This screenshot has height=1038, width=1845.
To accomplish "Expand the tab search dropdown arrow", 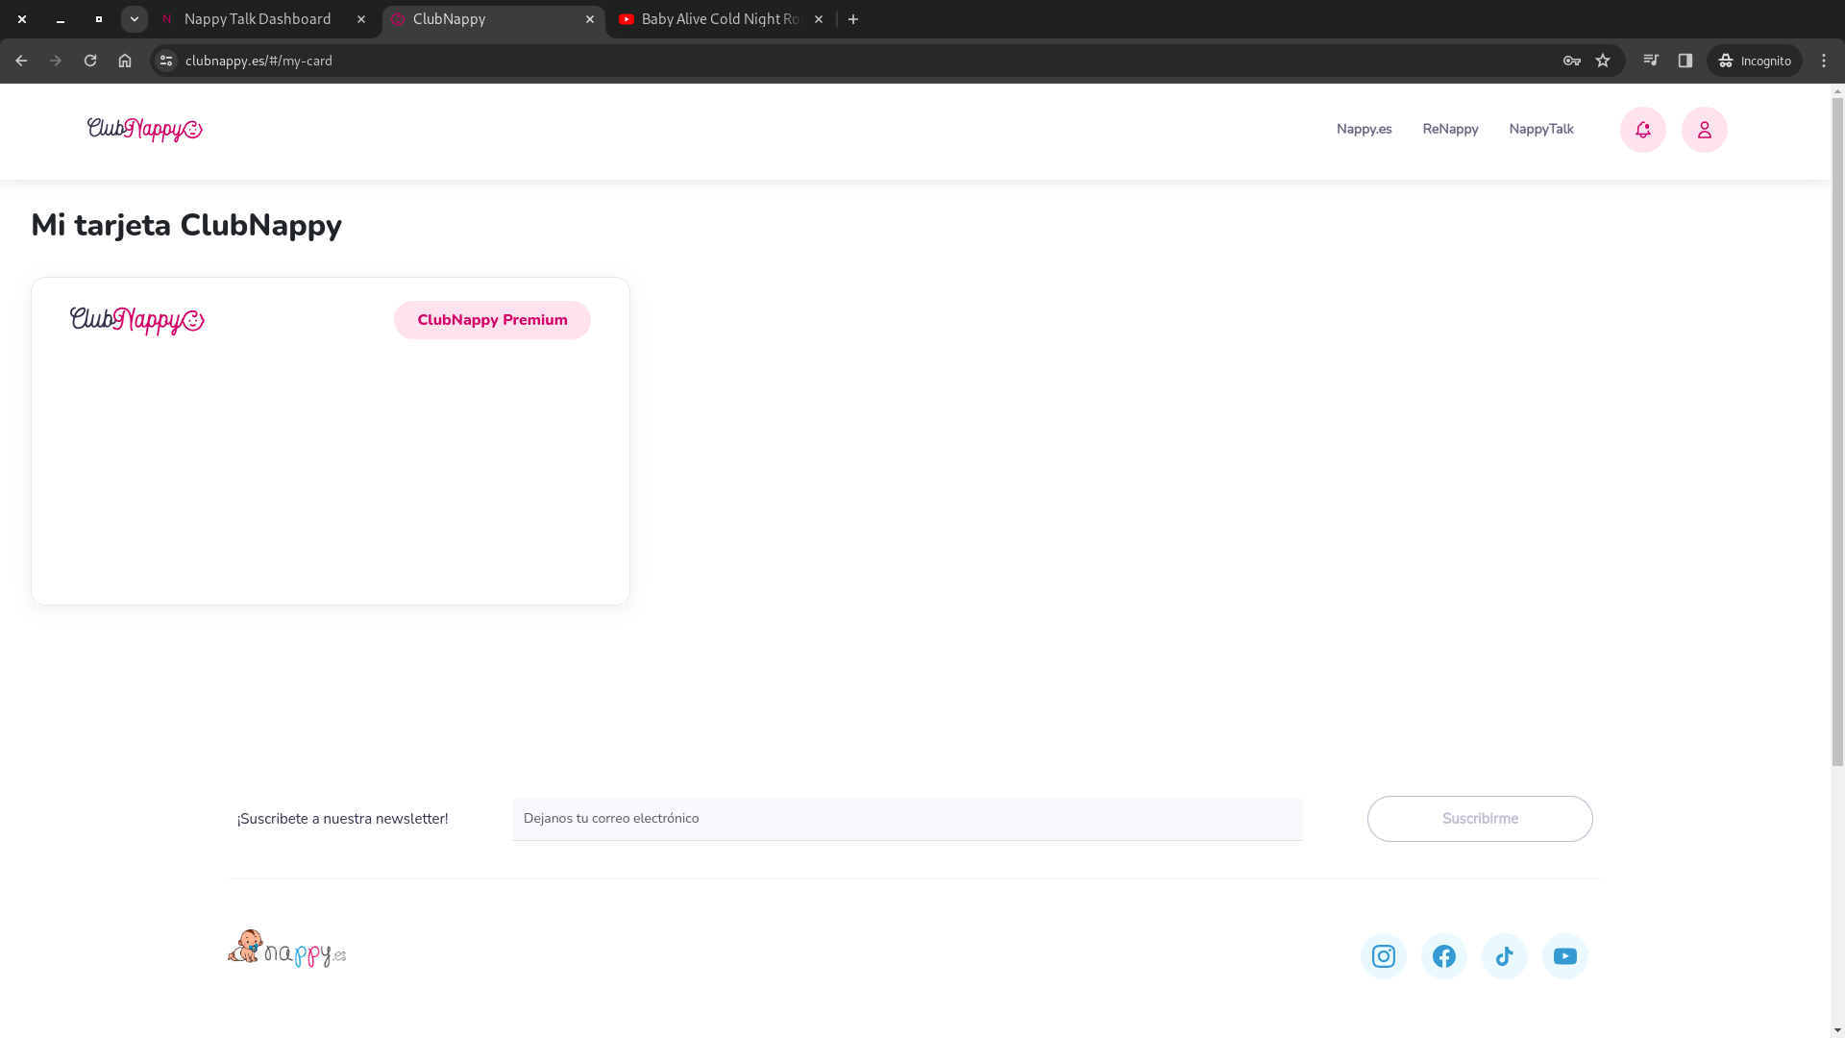I will click(135, 19).
